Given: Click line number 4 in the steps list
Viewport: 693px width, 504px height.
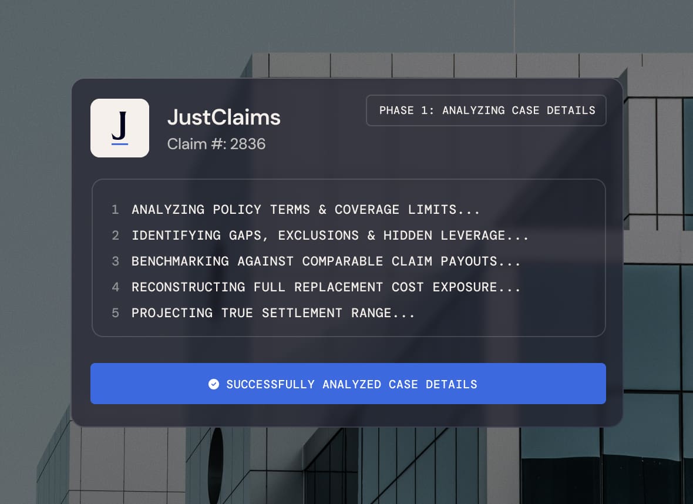Looking at the screenshot, I should [115, 287].
